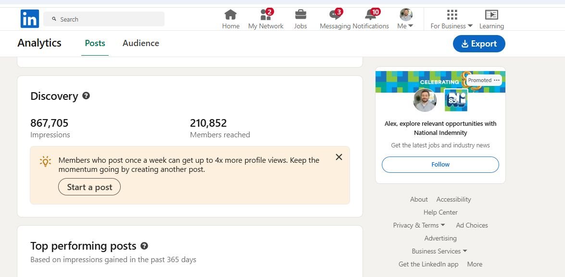This screenshot has width=565, height=277.
Task: Switch to the Audience tab
Action: tap(141, 43)
